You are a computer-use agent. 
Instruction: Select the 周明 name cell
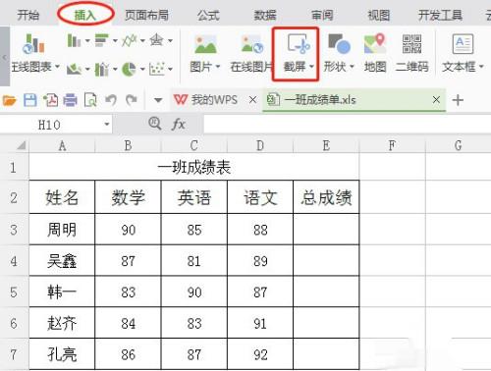tap(62, 230)
